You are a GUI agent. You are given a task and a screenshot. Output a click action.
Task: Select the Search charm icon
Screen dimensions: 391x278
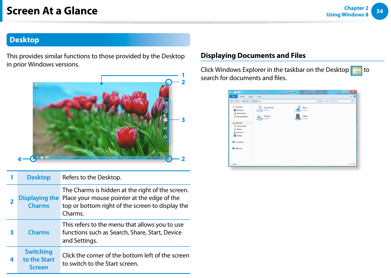coord(165,103)
